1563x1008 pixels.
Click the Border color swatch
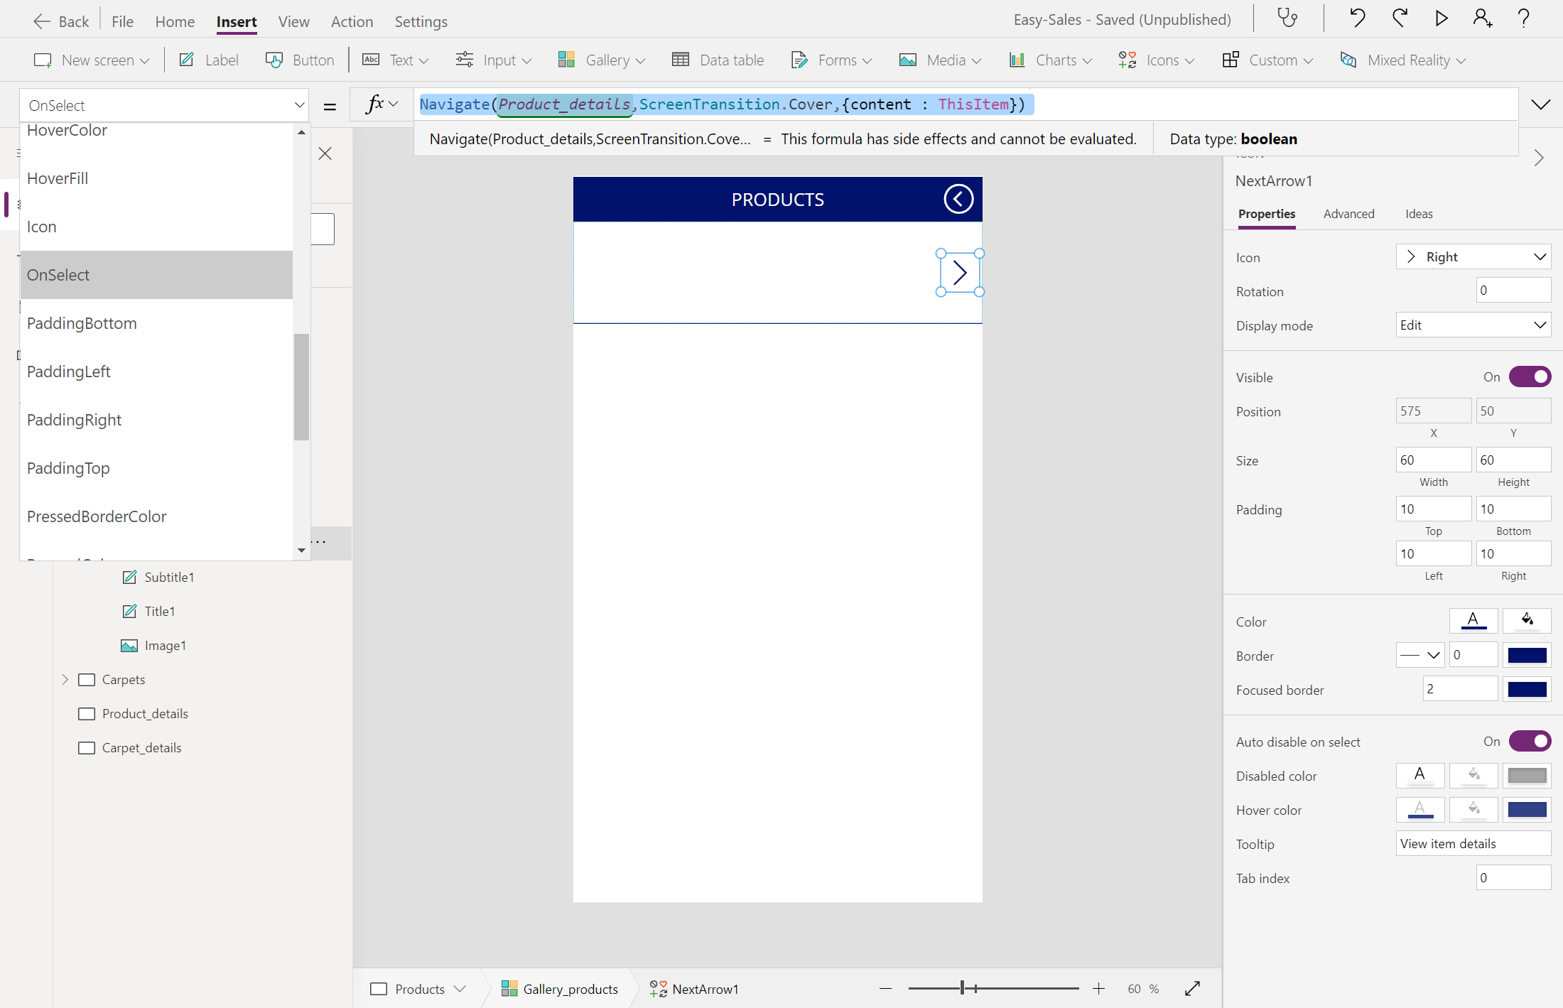pyautogui.click(x=1527, y=655)
